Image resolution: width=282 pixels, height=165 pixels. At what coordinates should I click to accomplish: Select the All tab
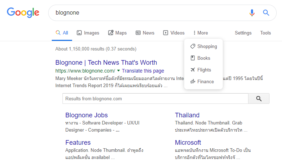click(62, 33)
